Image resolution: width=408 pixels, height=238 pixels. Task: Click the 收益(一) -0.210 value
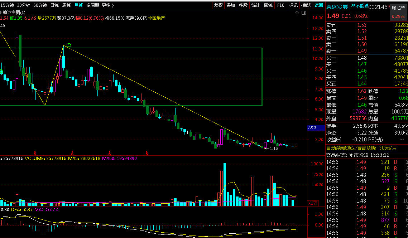click(359, 140)
